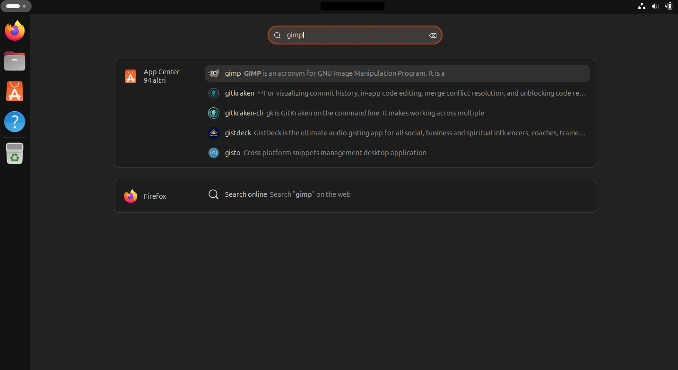Click the GitKraken icon beside its result
Image resolution: width=678 pixels, height=370 pixels.
coord(214,93)
